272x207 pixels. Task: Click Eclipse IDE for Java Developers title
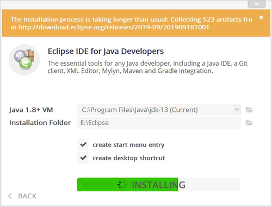coord(106,51)
